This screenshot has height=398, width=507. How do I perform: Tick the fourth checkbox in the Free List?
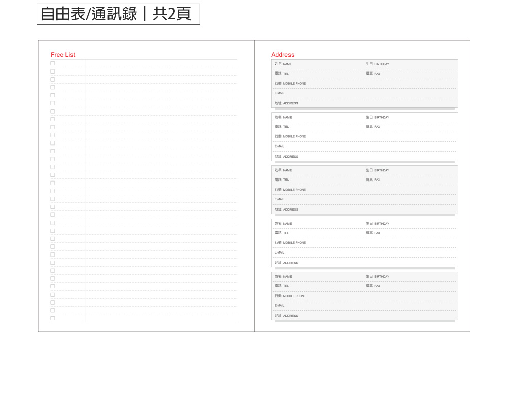coord(53,87)
